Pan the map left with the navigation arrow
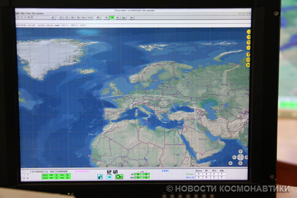The width and height of the screenshot is (297, 198). (235, 157)
